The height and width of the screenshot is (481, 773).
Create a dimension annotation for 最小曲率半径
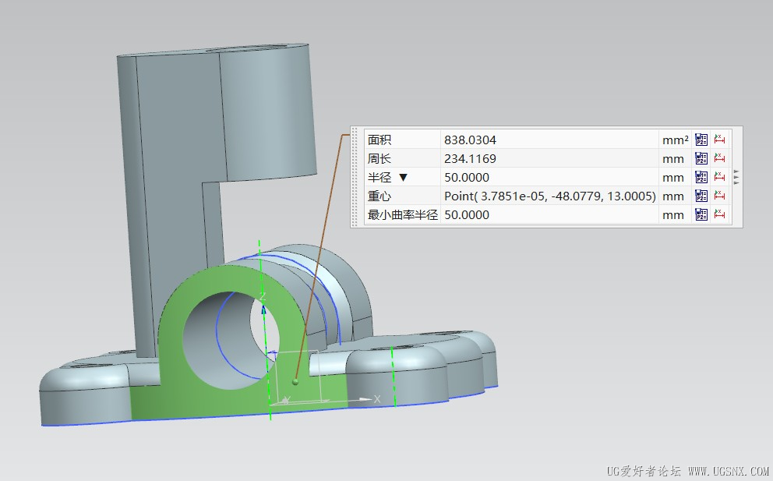[x=720, y=214]
